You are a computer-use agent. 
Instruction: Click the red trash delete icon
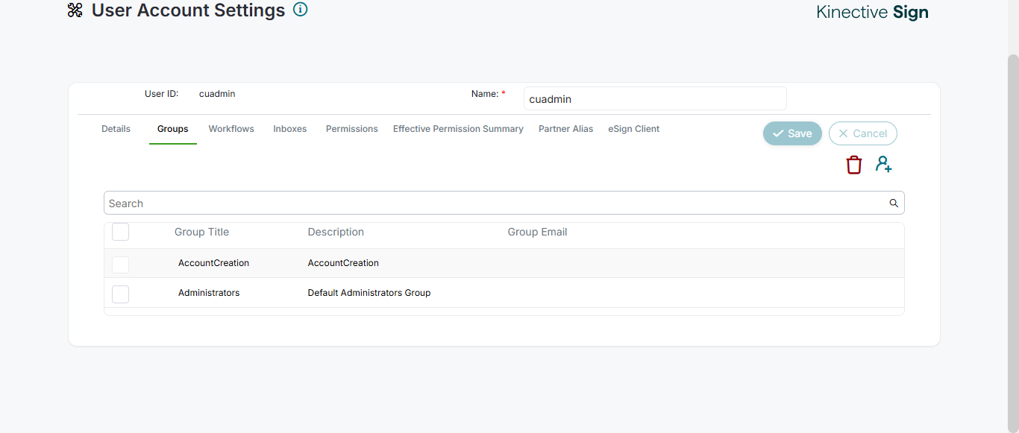click(x=854, y=165)
